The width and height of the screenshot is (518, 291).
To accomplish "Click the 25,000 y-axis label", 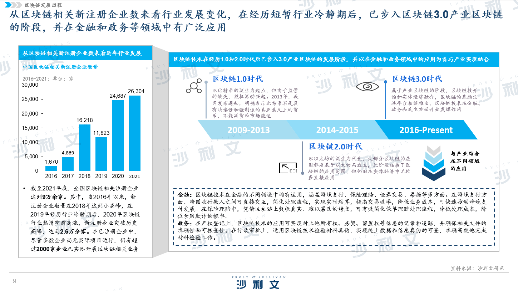I will [x=30, y=99].
